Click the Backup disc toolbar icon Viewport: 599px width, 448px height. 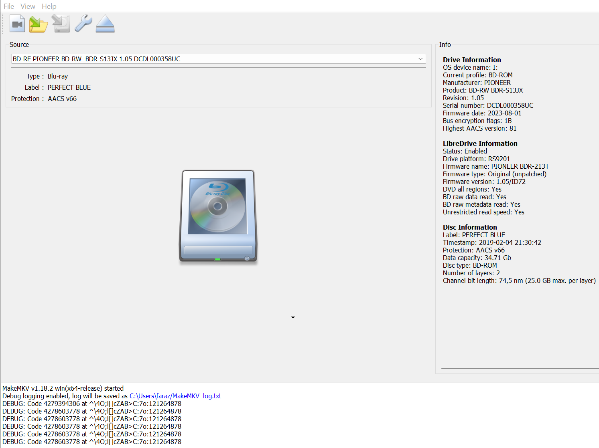(60, 23)
